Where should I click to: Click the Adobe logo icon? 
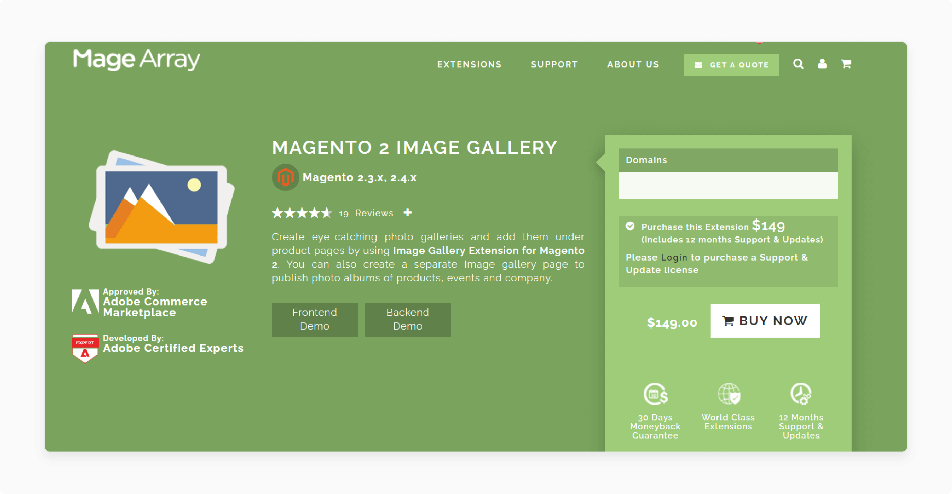[85, 302]
